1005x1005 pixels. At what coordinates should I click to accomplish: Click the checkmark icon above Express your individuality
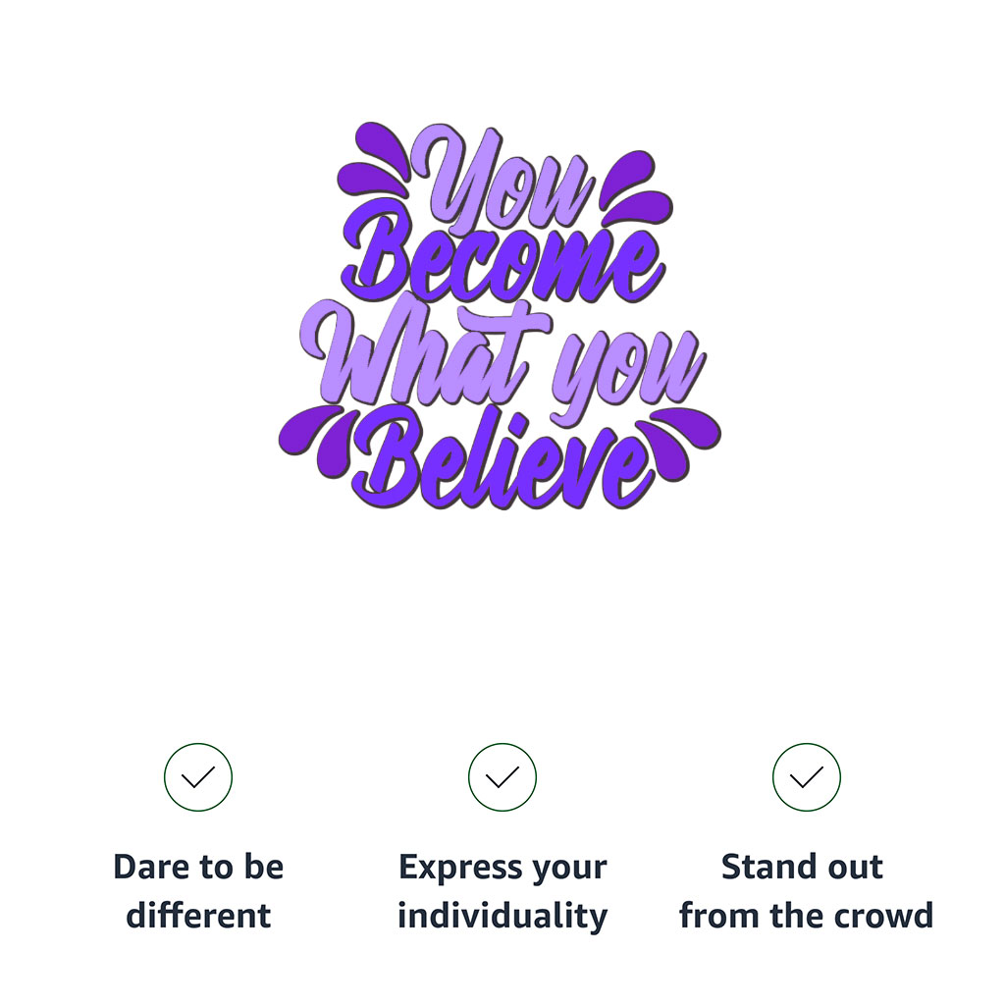(x=502, y=777)
